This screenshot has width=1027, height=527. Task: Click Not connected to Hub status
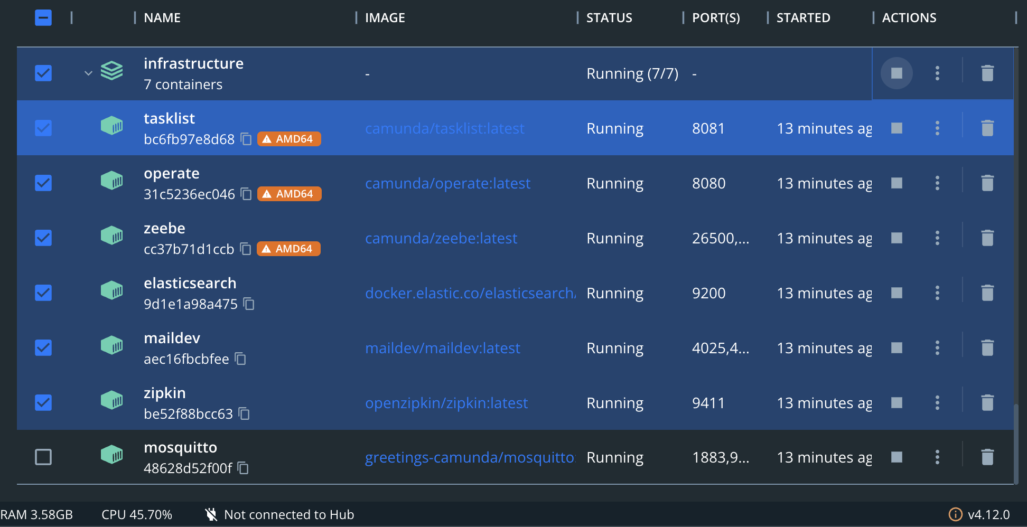279,514
